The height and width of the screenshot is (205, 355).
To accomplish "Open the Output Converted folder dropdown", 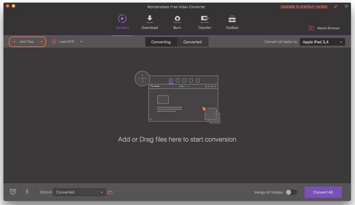I will pos(79,192).
